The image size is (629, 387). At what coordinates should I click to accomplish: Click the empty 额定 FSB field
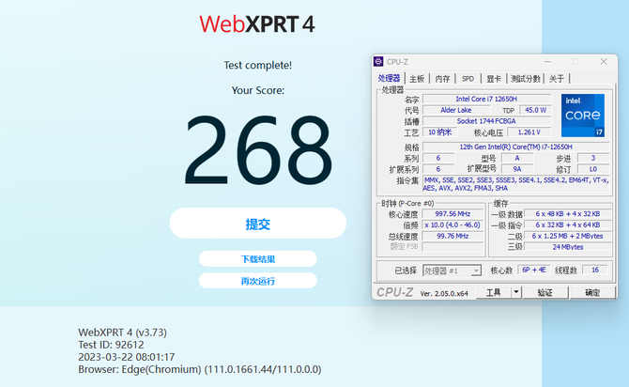(x=453, y=247)
